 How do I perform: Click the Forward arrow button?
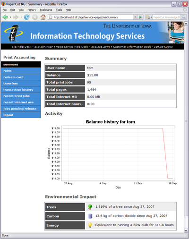click(16, 17)
